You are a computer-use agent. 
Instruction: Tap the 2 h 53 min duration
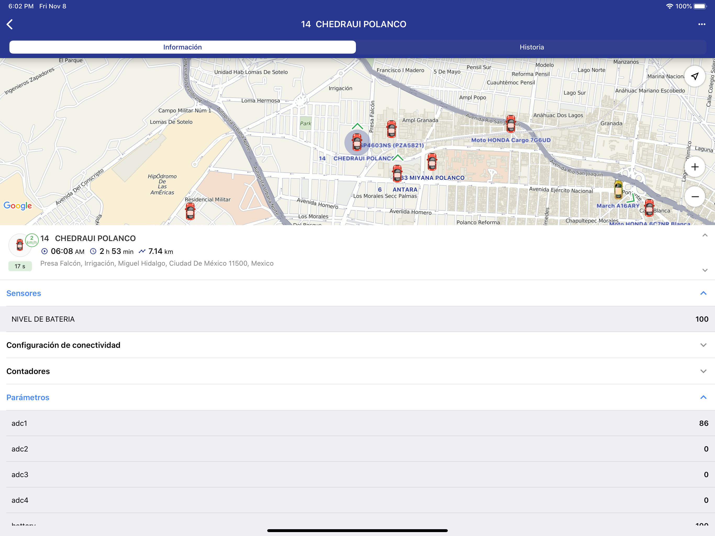(x=112, y=251)
